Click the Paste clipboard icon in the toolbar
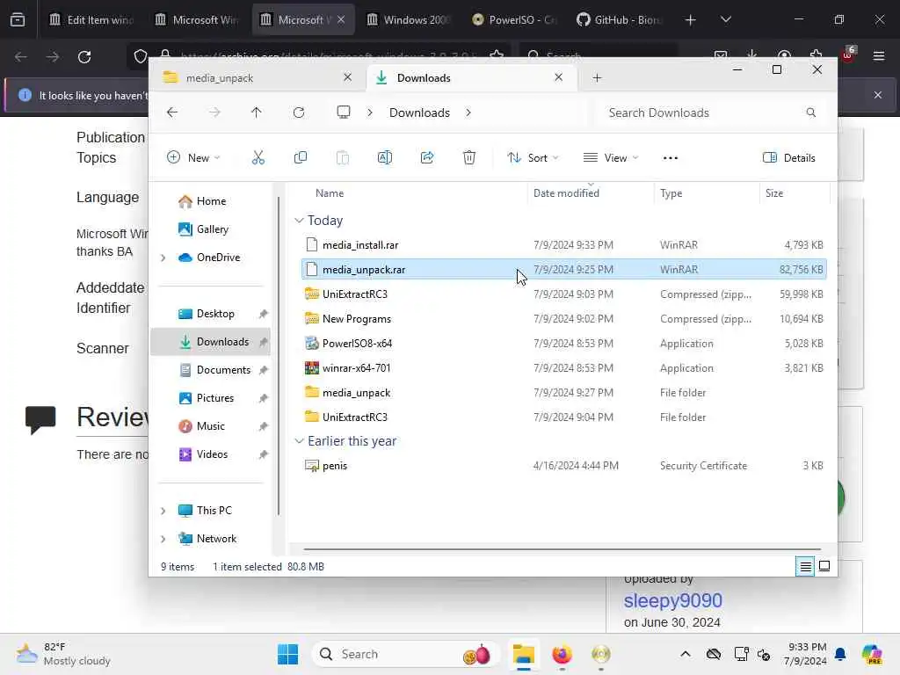Viewport: 900px width, 675px height. 343,158
